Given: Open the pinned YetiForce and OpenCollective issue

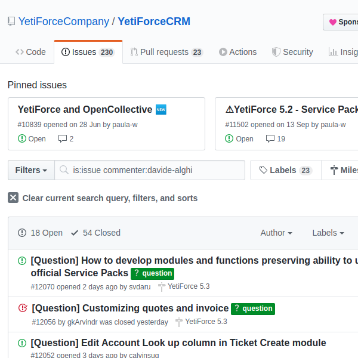Looking at the screenshot, I should coord(85,110).
